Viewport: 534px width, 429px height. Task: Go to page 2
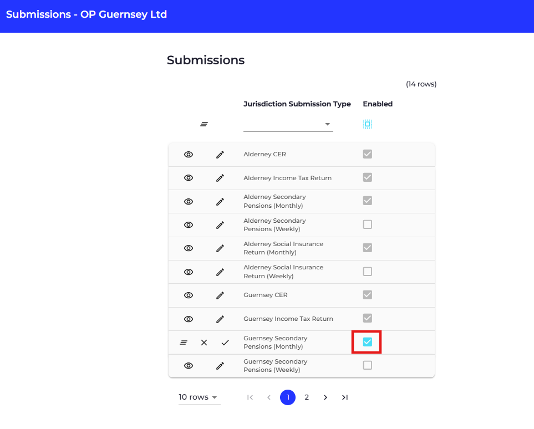coord(307,397)
